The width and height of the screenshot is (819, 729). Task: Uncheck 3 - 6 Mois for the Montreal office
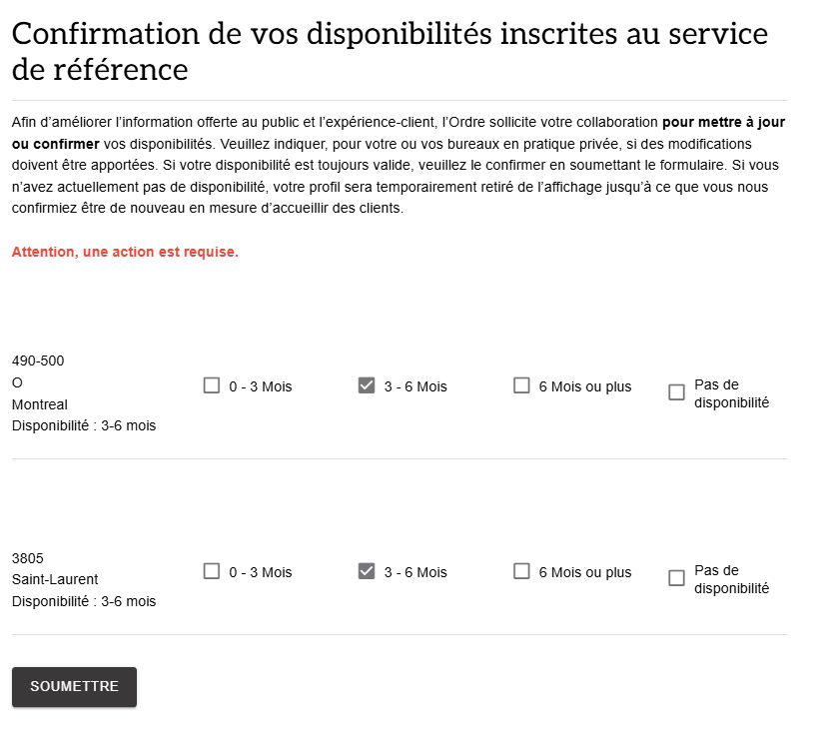(x=367, y=385)
